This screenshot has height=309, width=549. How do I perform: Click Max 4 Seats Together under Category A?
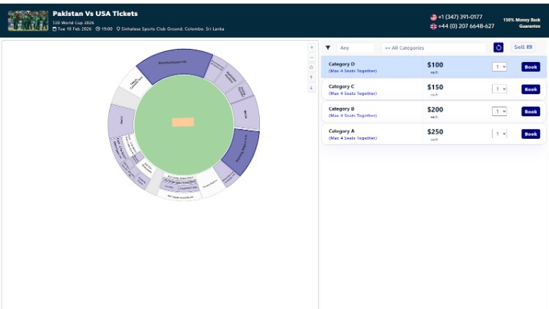[x=353, y=138]
